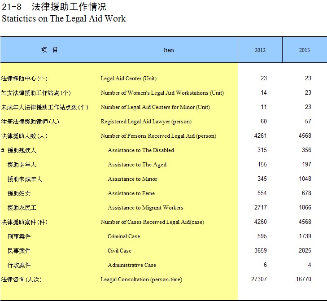Select 'Registered Legal Aid Lawyer (person)' label
Screen dimensions: 327x301
[x=146, y=122]
